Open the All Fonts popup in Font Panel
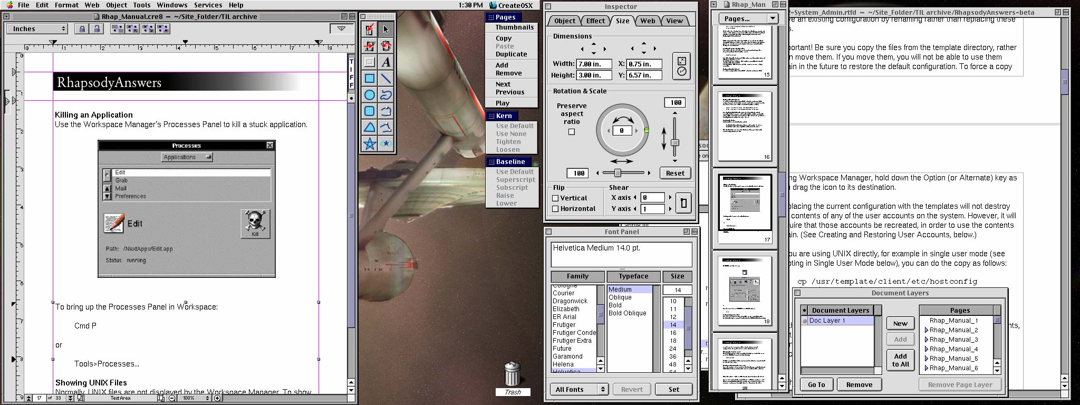Screen dimensions: 1080x405 [x=579, y=389]
